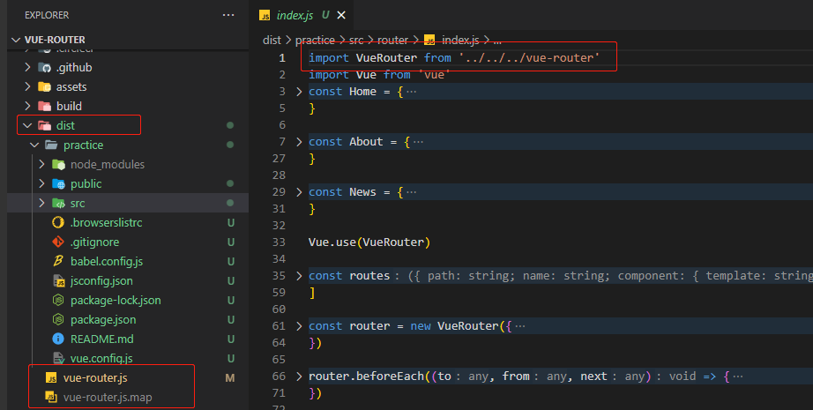
Task: Collapse the dist folder
Action: [x=27, y=125]
